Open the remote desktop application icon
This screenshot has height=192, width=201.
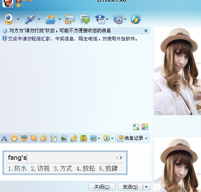click(118, 19)
